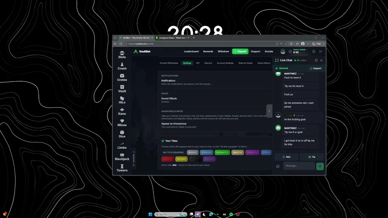388x218 pixels.
Task: Open the Game History tab
Action: (x=264, y=63)
